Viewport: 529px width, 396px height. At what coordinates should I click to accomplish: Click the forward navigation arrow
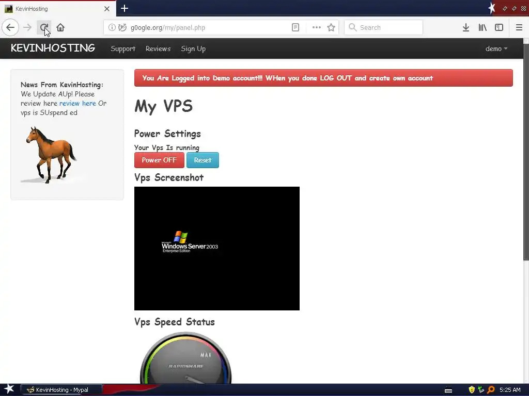coord(27,27)
